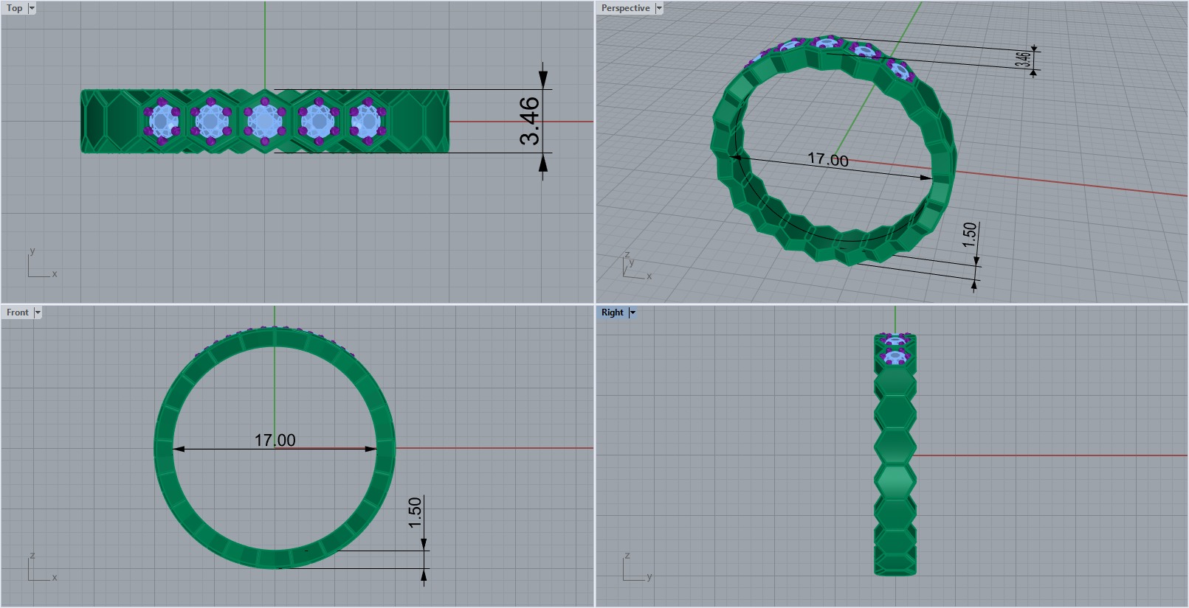Open the Front viewport dropdown arrow

tap(38, 312)
